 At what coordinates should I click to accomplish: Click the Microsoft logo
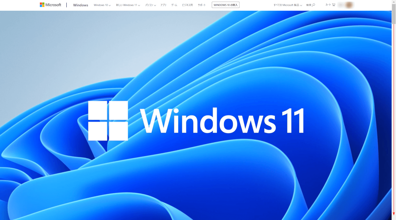50,5
